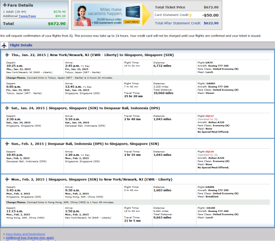Viewport: 275px width, 241px height.
Task: Click the plane icon for Sun., Feb. 1 flight
Action: (7, 144)
